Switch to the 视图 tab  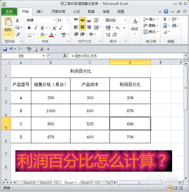click(121, 12)
